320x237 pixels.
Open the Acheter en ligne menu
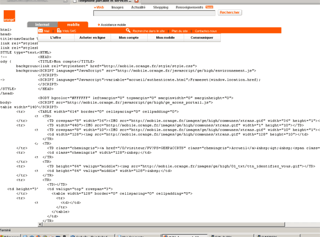pos(92,38)
